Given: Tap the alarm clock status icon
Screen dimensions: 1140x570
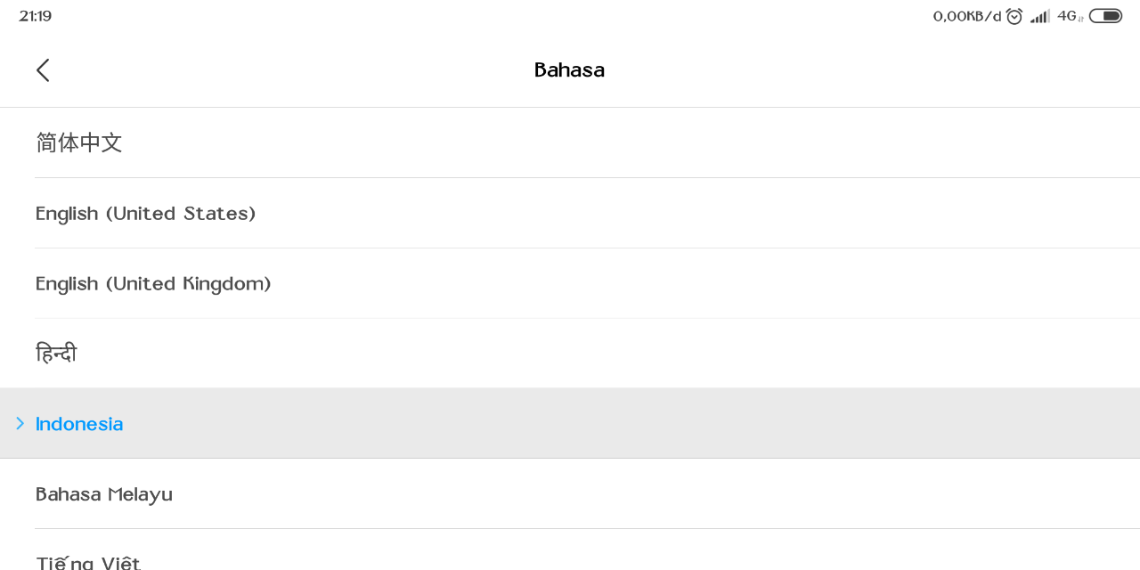Looking at the screenshot, I should click(x=1014, y=16).
